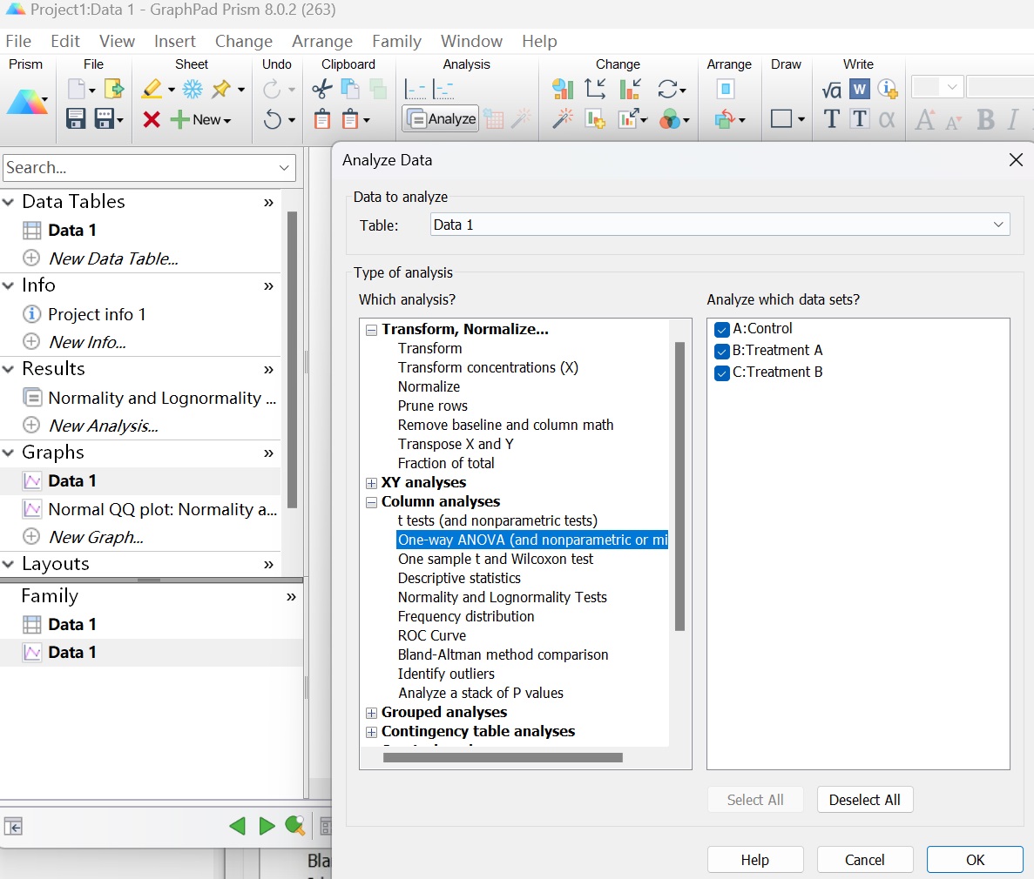This screenshot has height=879, width=1034.
Task: Expand the Grouped analyses tree group
Action: pos(372,713)
